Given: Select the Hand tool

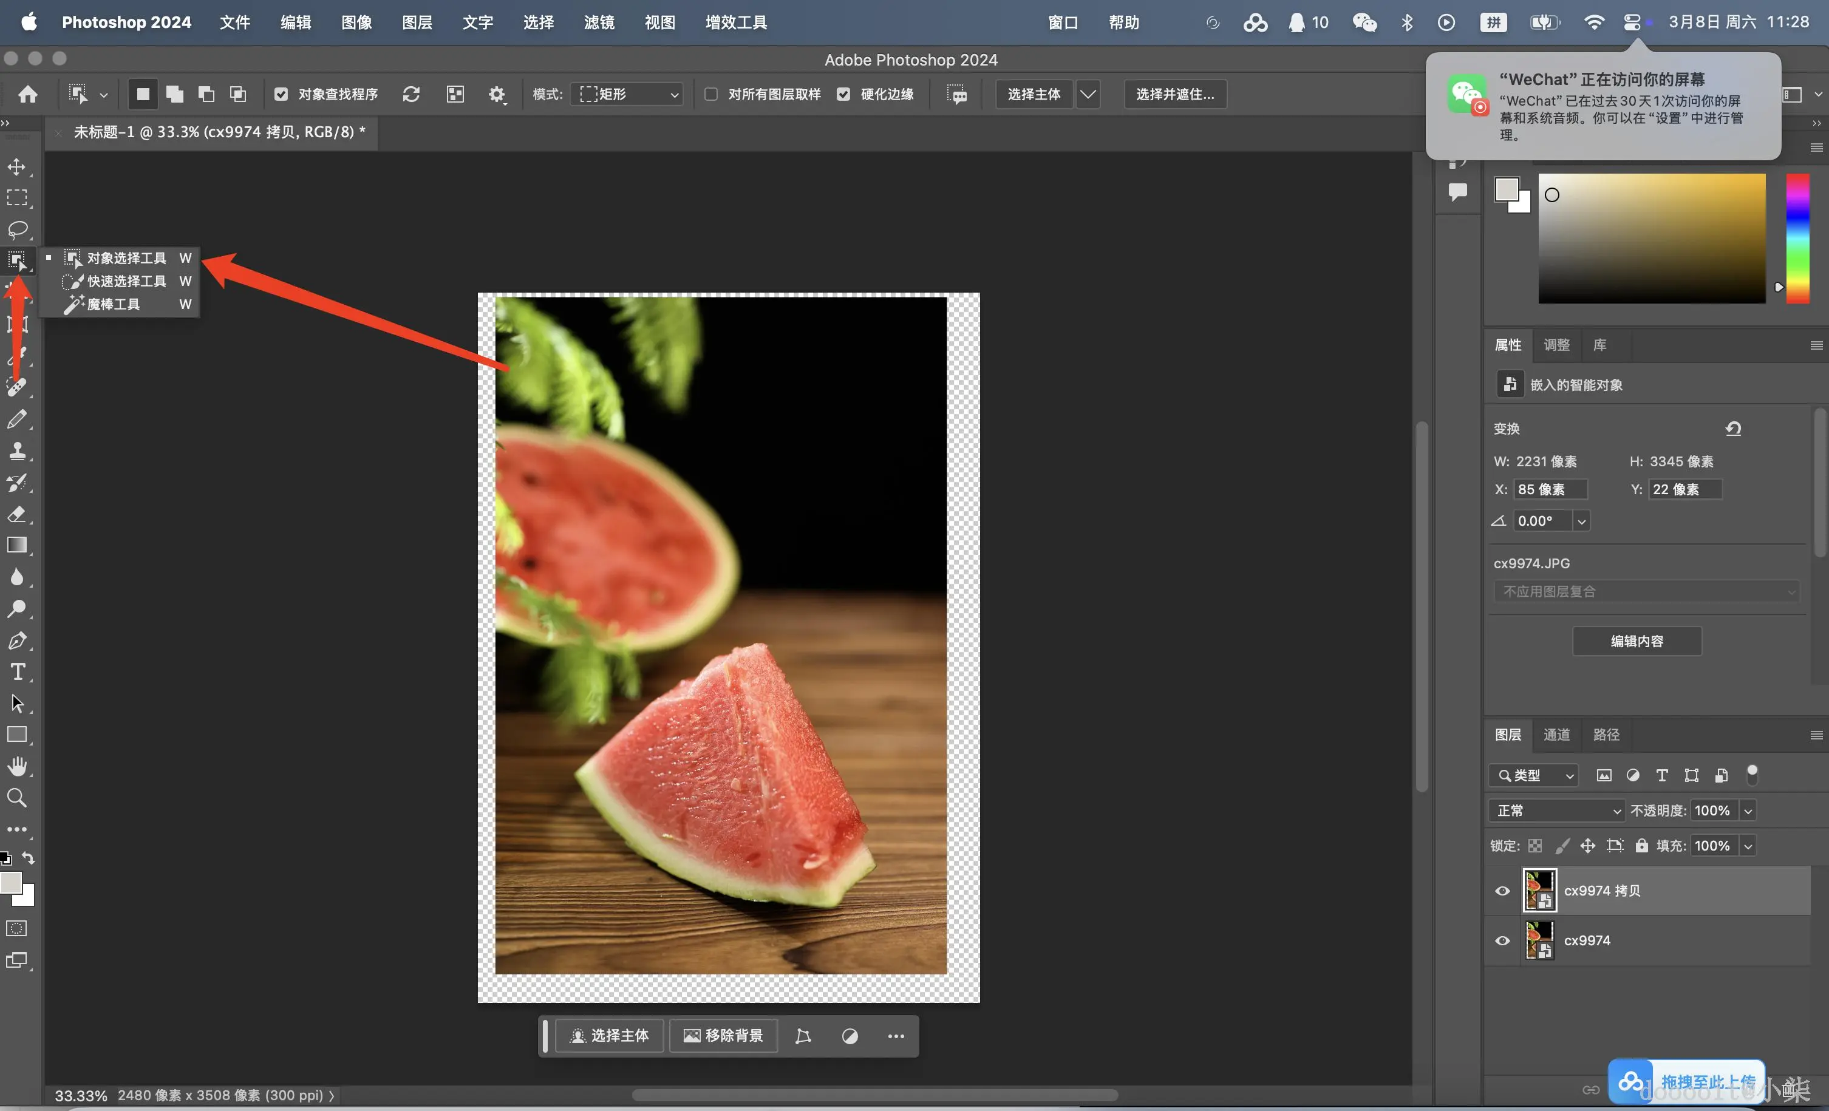Looking at the screenshot, I should (17, 766).
